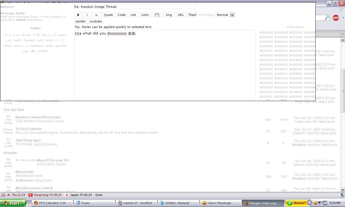The height and width of the screenshot is (207, 345).
Task: Switch to Yahoo! Messenger in taskbar
Action: [x=220, y=203]
